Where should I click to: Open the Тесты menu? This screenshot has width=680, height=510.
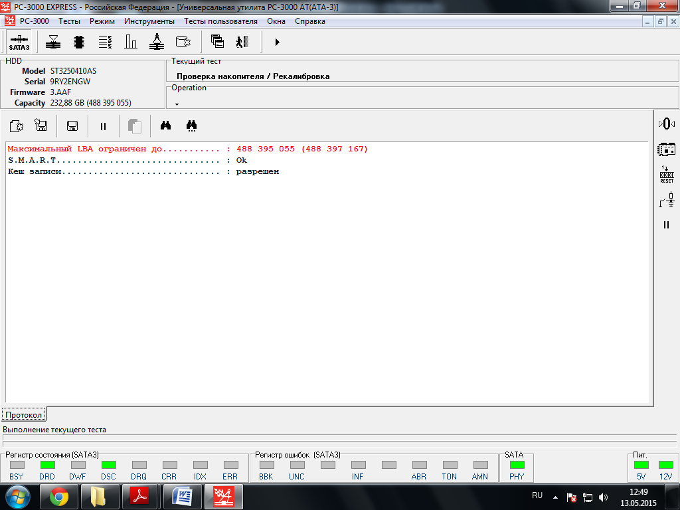69,21
